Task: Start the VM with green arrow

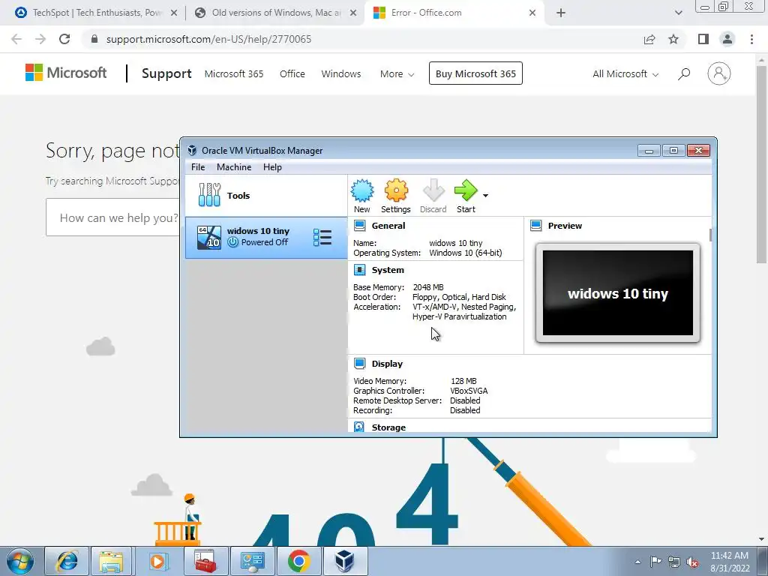Action: [x=466, y=190]
